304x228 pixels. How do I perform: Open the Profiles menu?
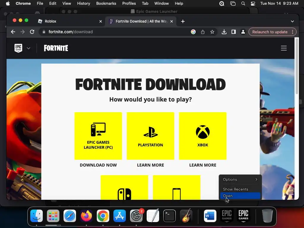129,4
